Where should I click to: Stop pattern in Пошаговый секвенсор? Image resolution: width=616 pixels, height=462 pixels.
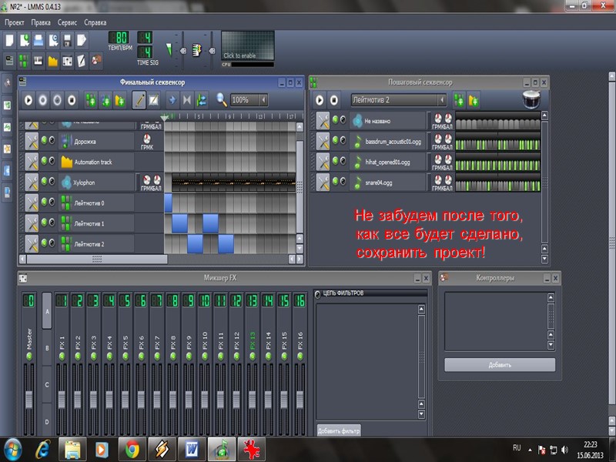[x=334, y=100]
